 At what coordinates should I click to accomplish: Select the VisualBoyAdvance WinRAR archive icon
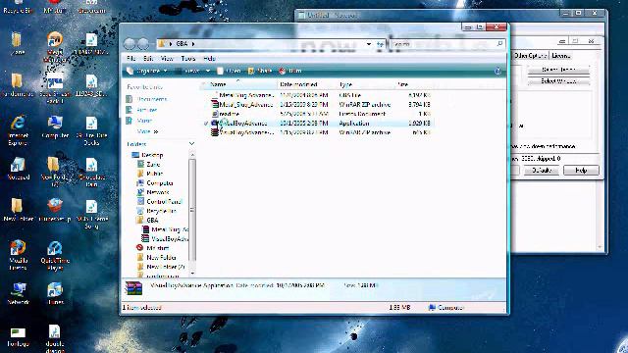(215, 132)
